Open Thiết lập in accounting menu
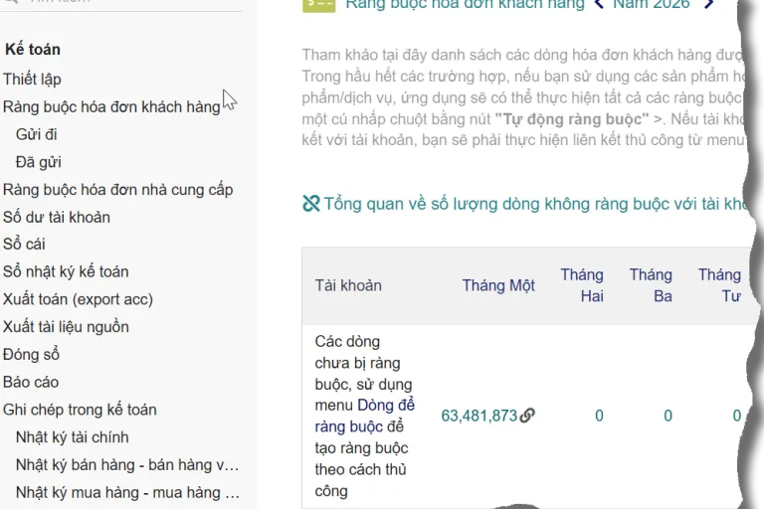The width and height of the screenshot is (764, 509). click(x=32, y=80)
